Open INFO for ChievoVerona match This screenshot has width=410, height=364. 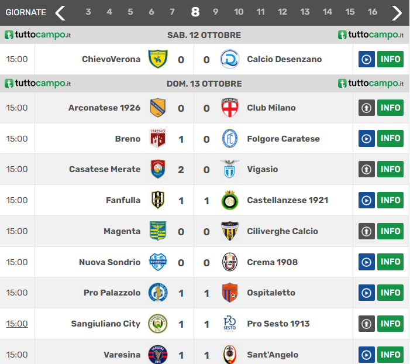pos(390,59)
